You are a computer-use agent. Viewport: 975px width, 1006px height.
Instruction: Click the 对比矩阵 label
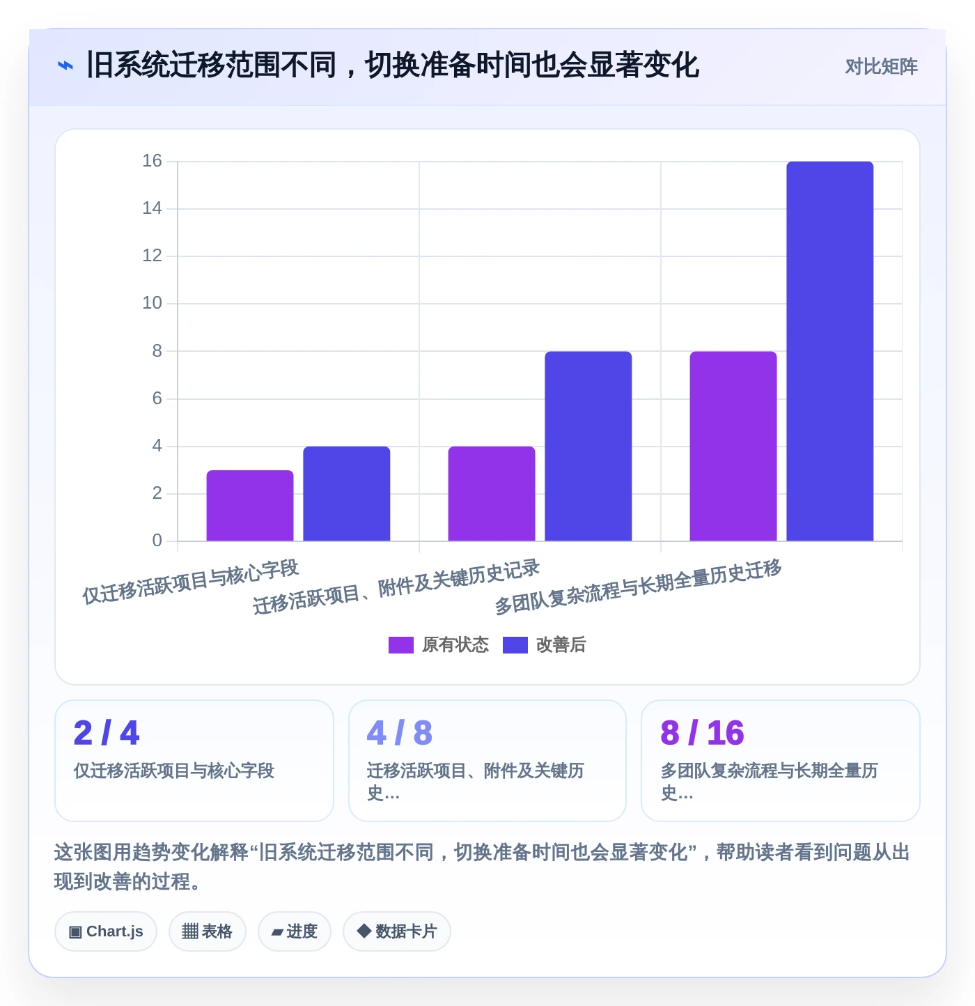[881, 67]
